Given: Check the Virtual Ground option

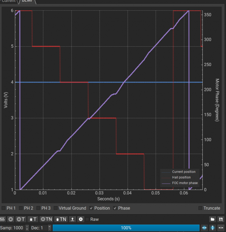Looking at the screenshot, I should 56,208.
